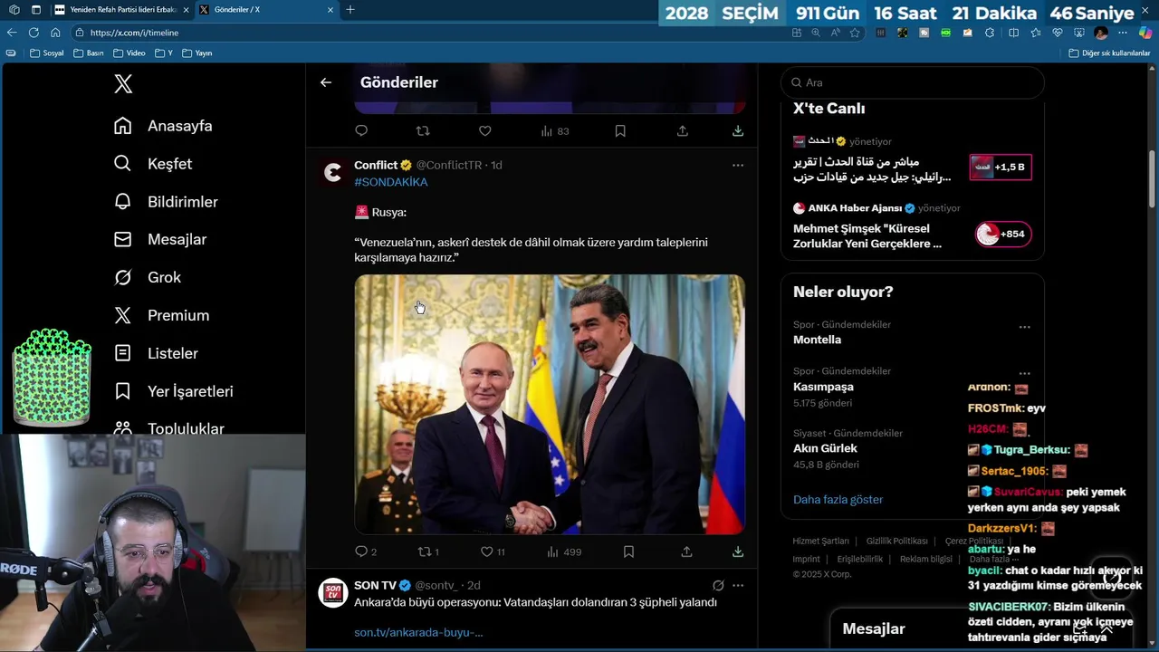Open Conflict profile avatar
This screenshot has width=1159, height=652.
point(333,172)
